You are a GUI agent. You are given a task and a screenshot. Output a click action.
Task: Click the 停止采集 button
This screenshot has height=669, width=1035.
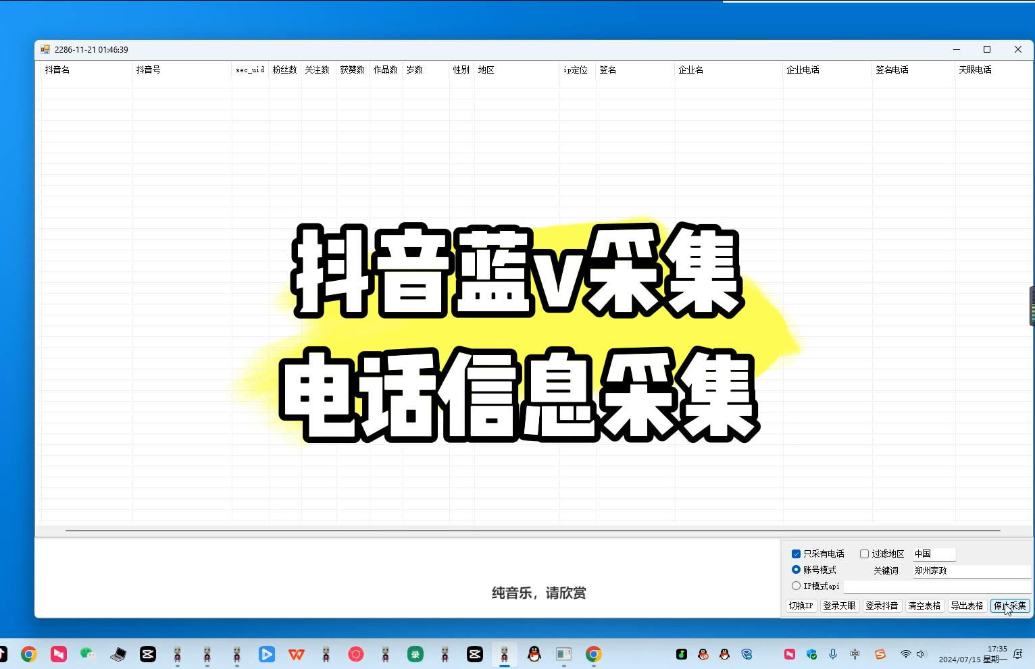[x=1010, y=606]
